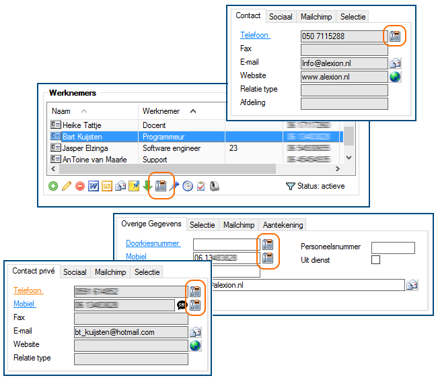Click the Doorkiesnummer input field
The height and width of the screenshot is (380, 438).
(x=226, y=245)
